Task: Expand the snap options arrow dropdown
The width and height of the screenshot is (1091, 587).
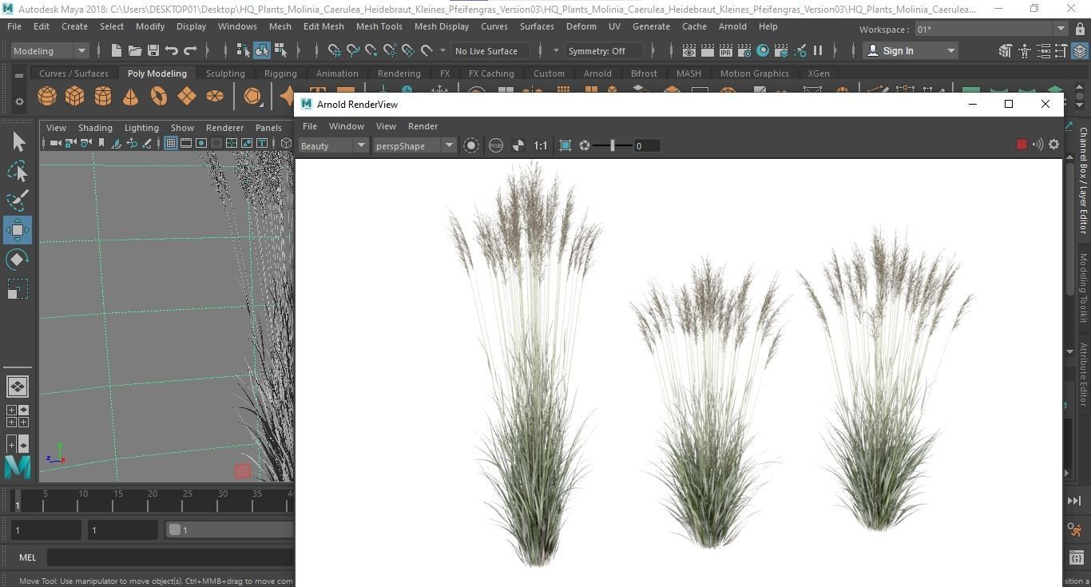Action: tap(442, 50)
